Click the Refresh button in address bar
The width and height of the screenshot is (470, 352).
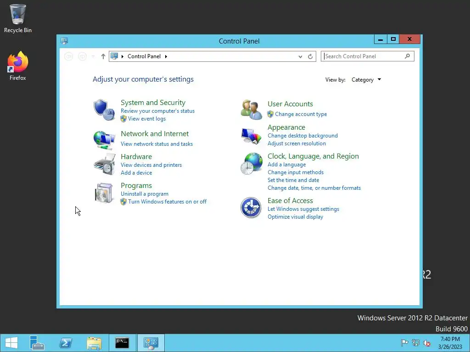310,56
